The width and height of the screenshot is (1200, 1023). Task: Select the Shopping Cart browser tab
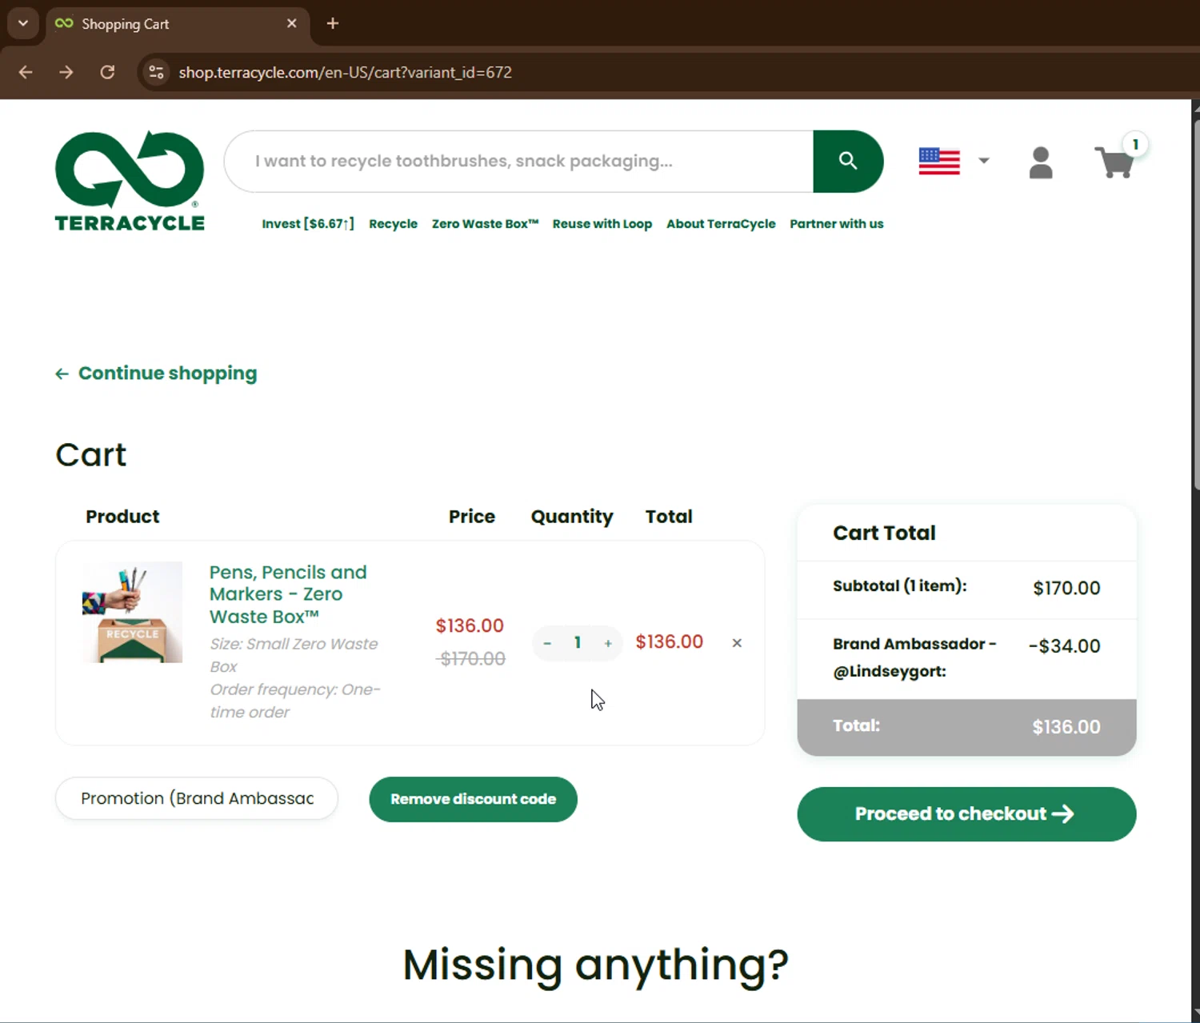coord(176,24)
